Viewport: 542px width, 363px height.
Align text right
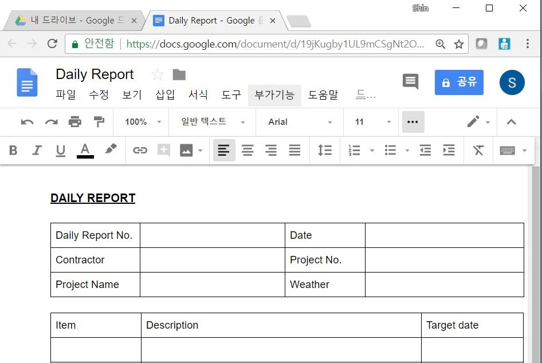tap(271, 150)
